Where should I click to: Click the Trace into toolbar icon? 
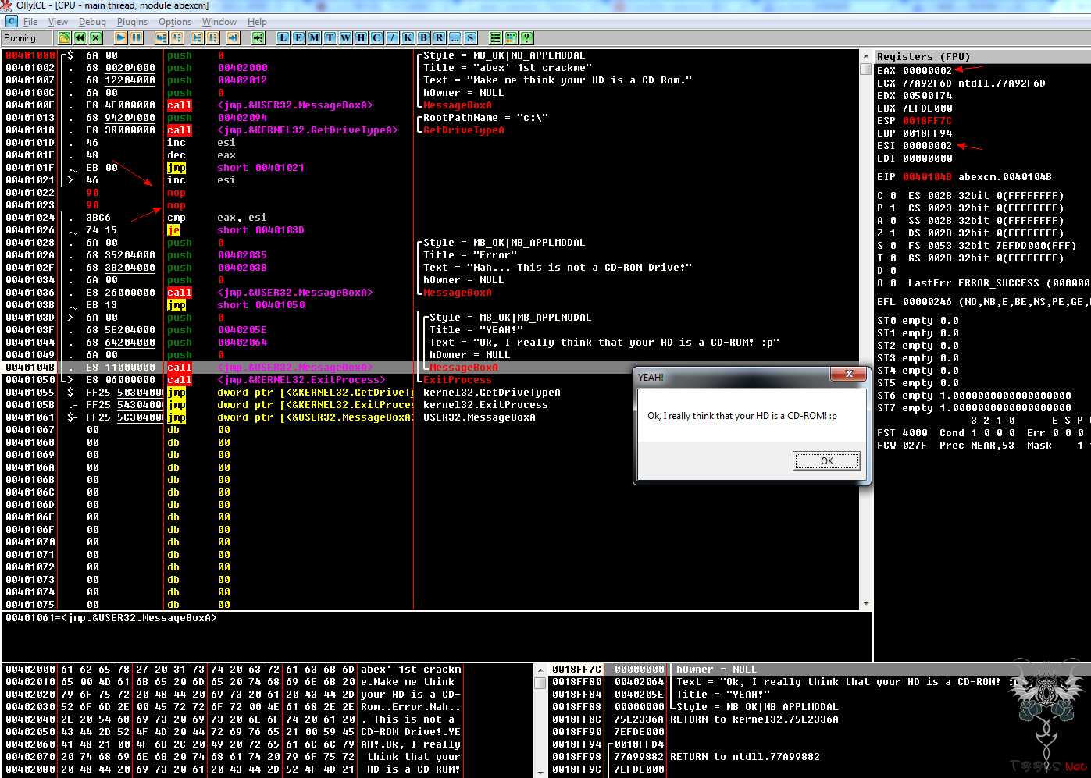pos(197,37)
